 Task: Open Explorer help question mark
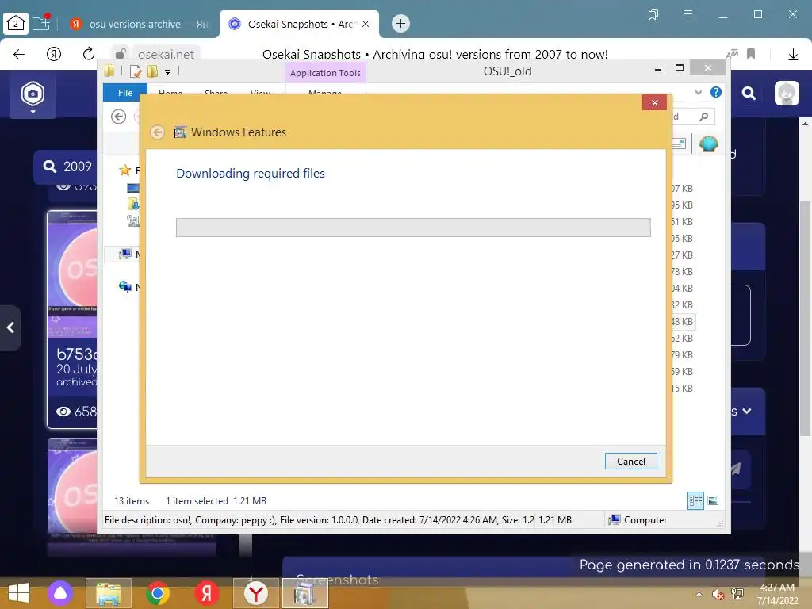coord(716,92)
